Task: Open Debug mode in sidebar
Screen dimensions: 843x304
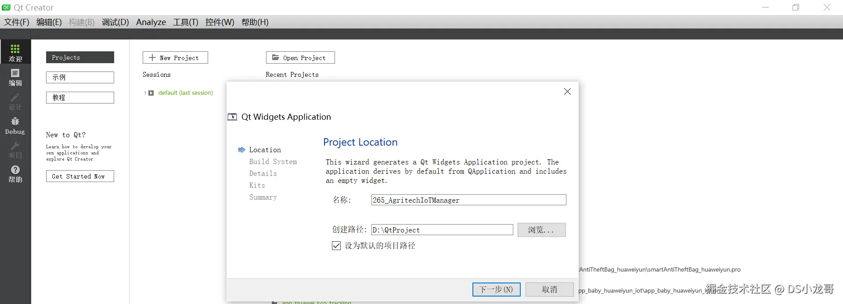Action: tap(15, 125)
